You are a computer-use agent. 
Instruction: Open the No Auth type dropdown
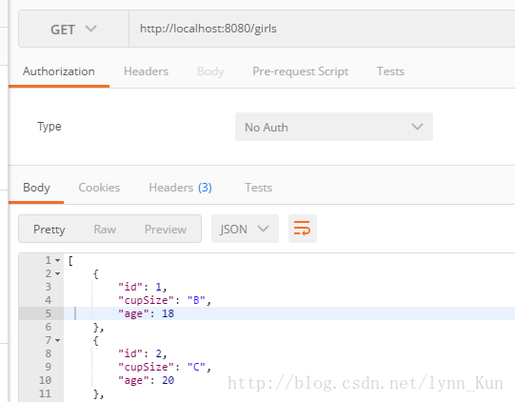click(334, 127)
